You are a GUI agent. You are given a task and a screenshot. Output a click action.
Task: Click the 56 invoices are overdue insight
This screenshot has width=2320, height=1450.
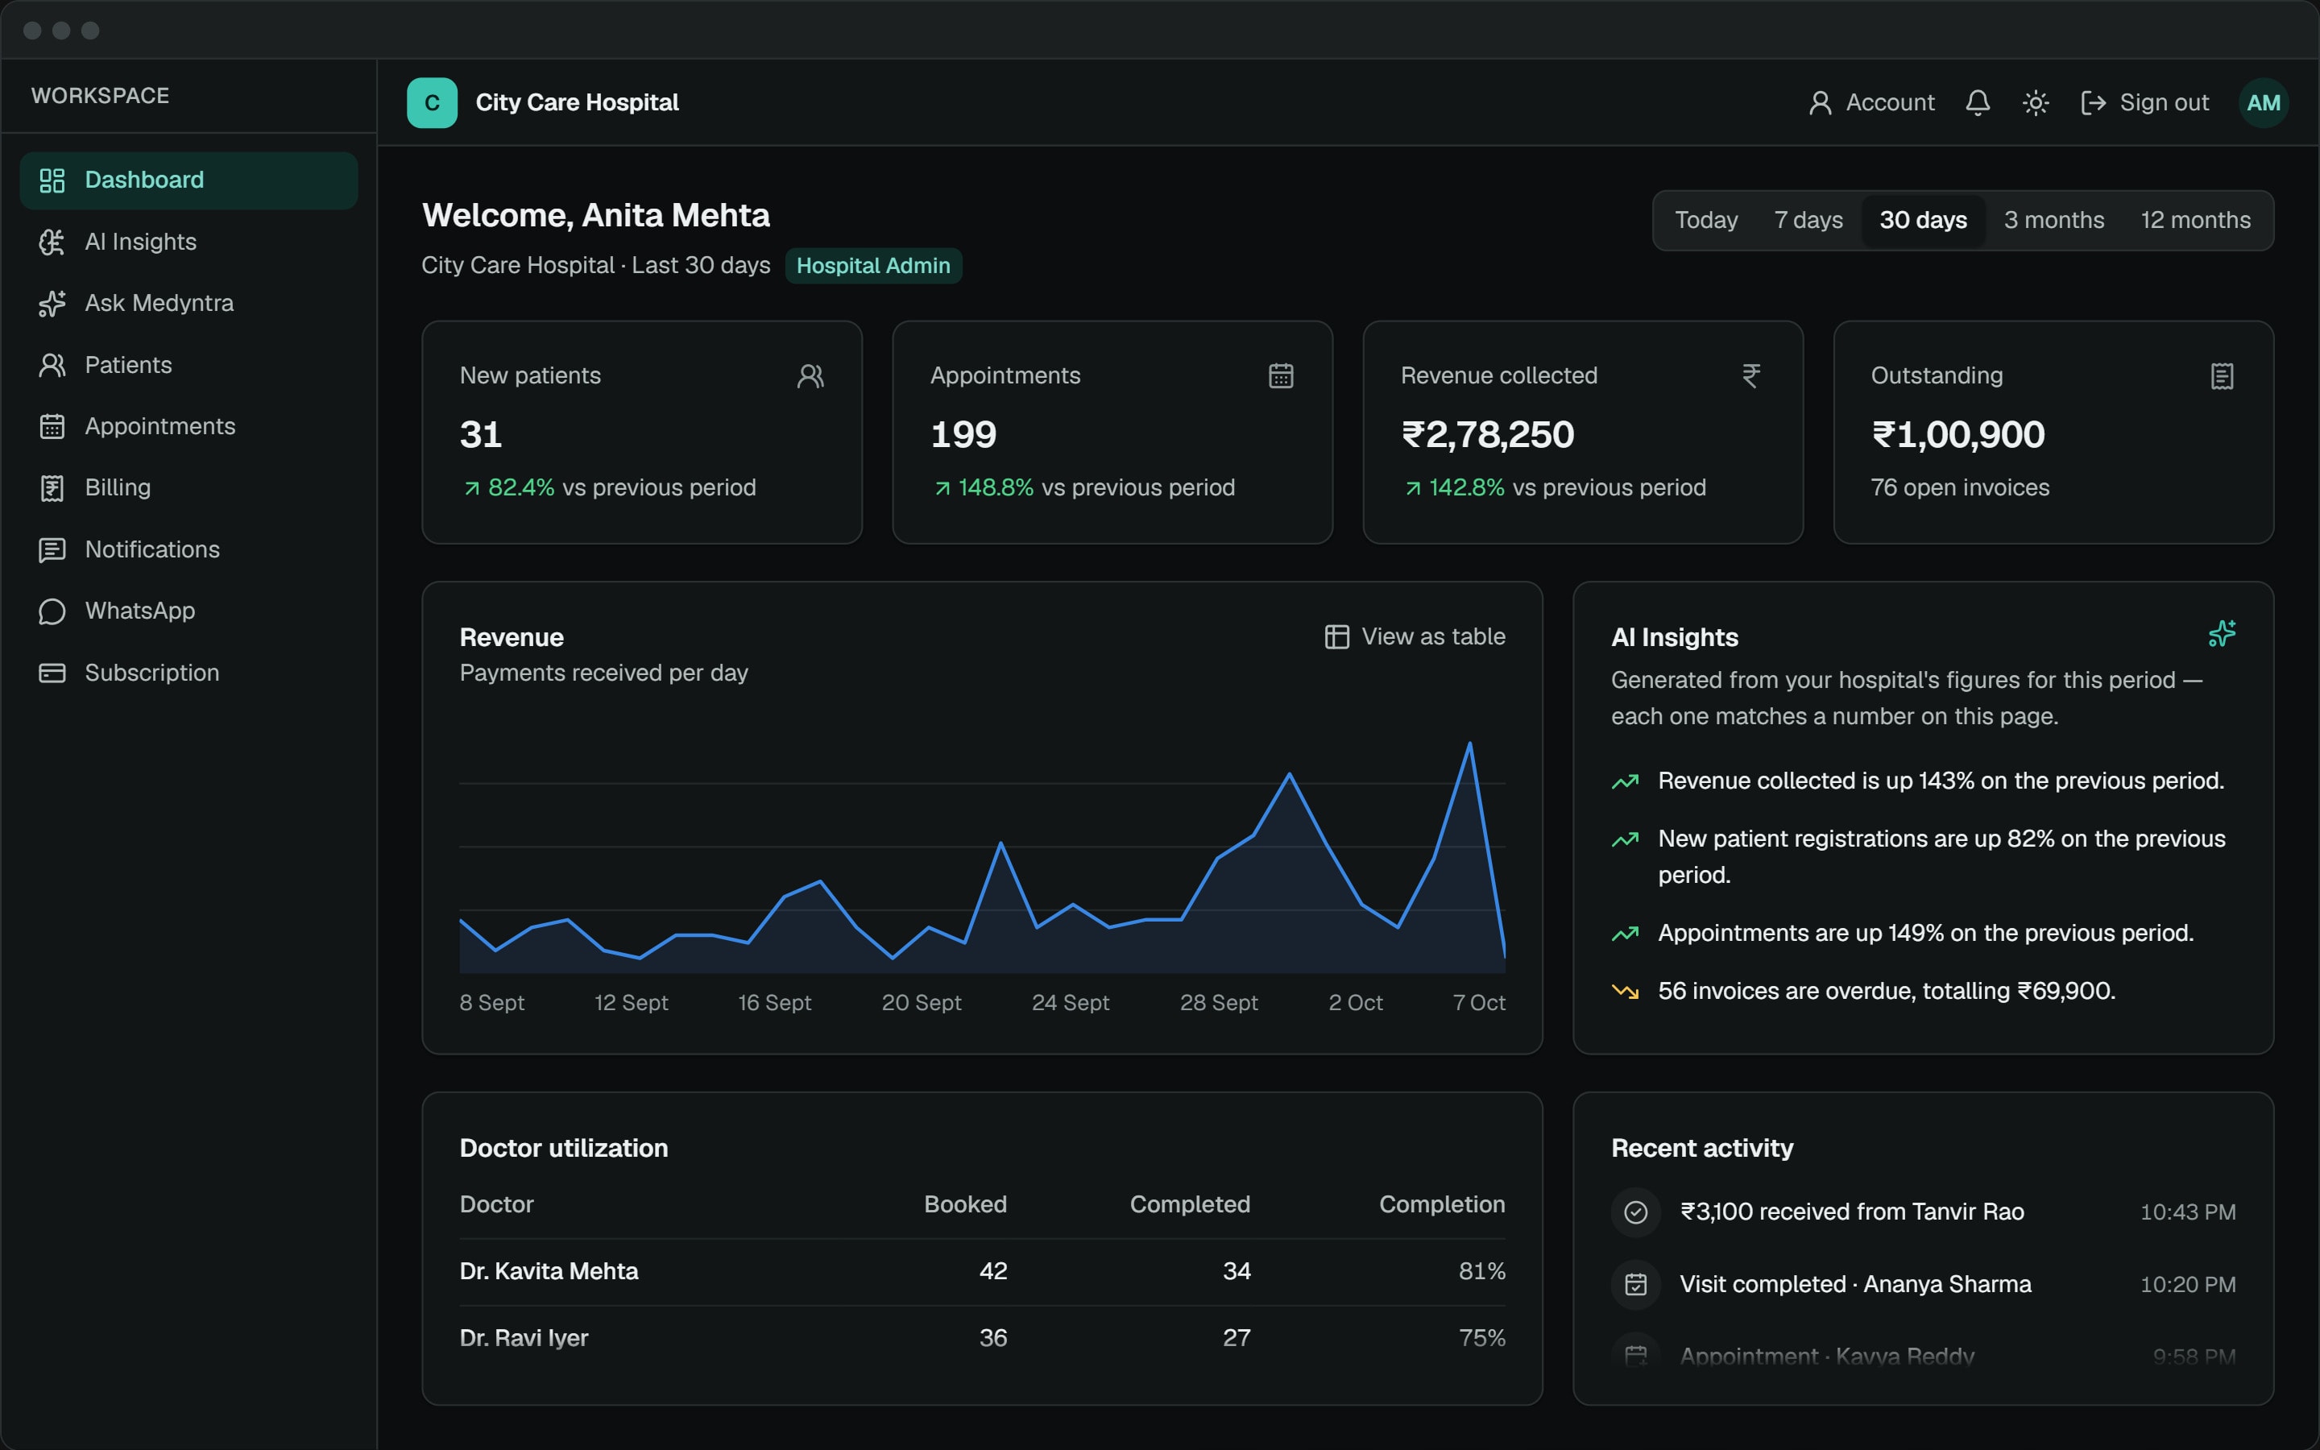[1887, 992]
